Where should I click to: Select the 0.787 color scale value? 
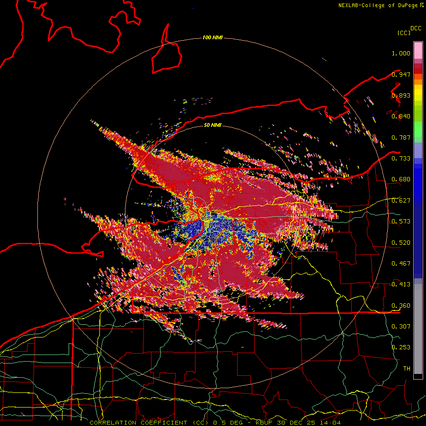401,137
